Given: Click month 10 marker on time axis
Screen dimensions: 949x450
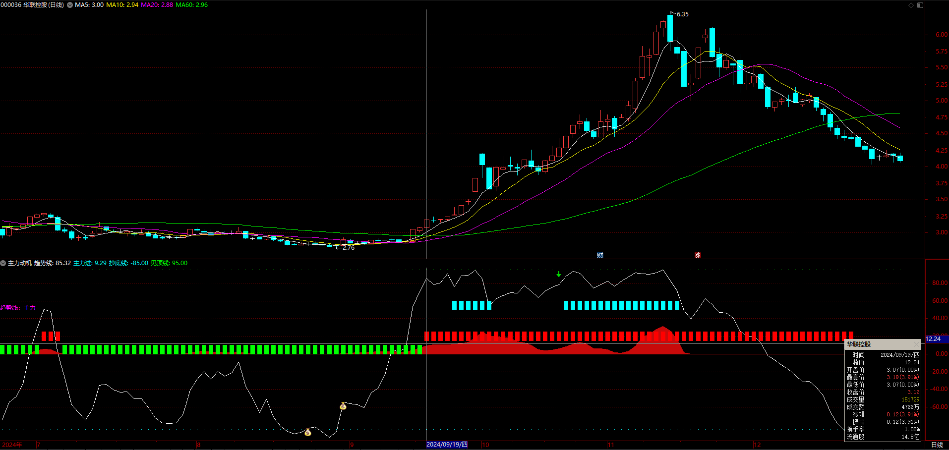Looking at the screenshot, I should point(485,445).
